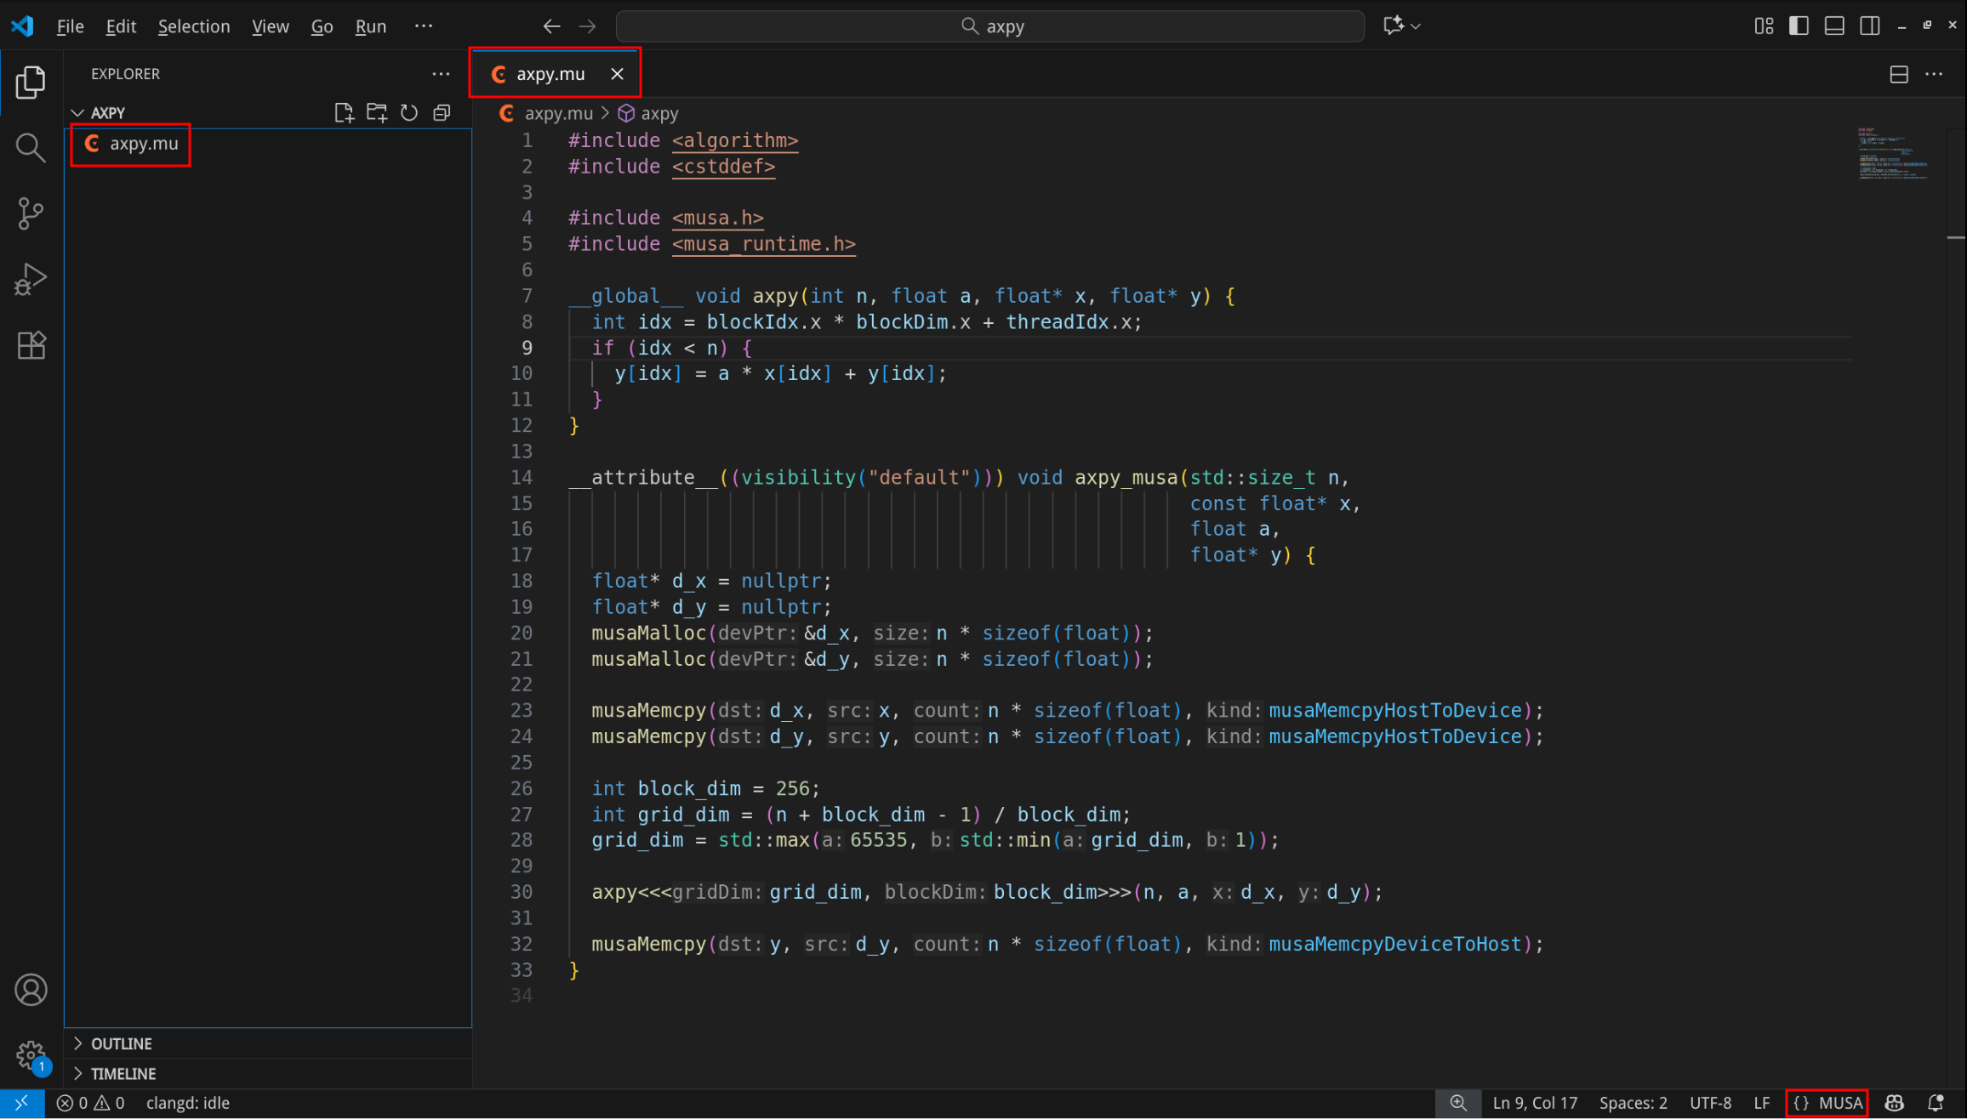The image size is (1967, 1119).
Task: Open the Run and Debug view
Action: point(31,279)
